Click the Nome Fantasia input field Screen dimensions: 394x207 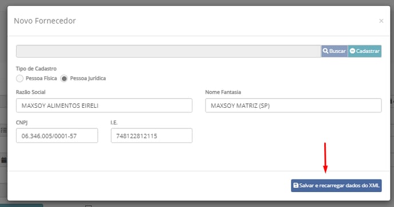[x=293, y=106]
